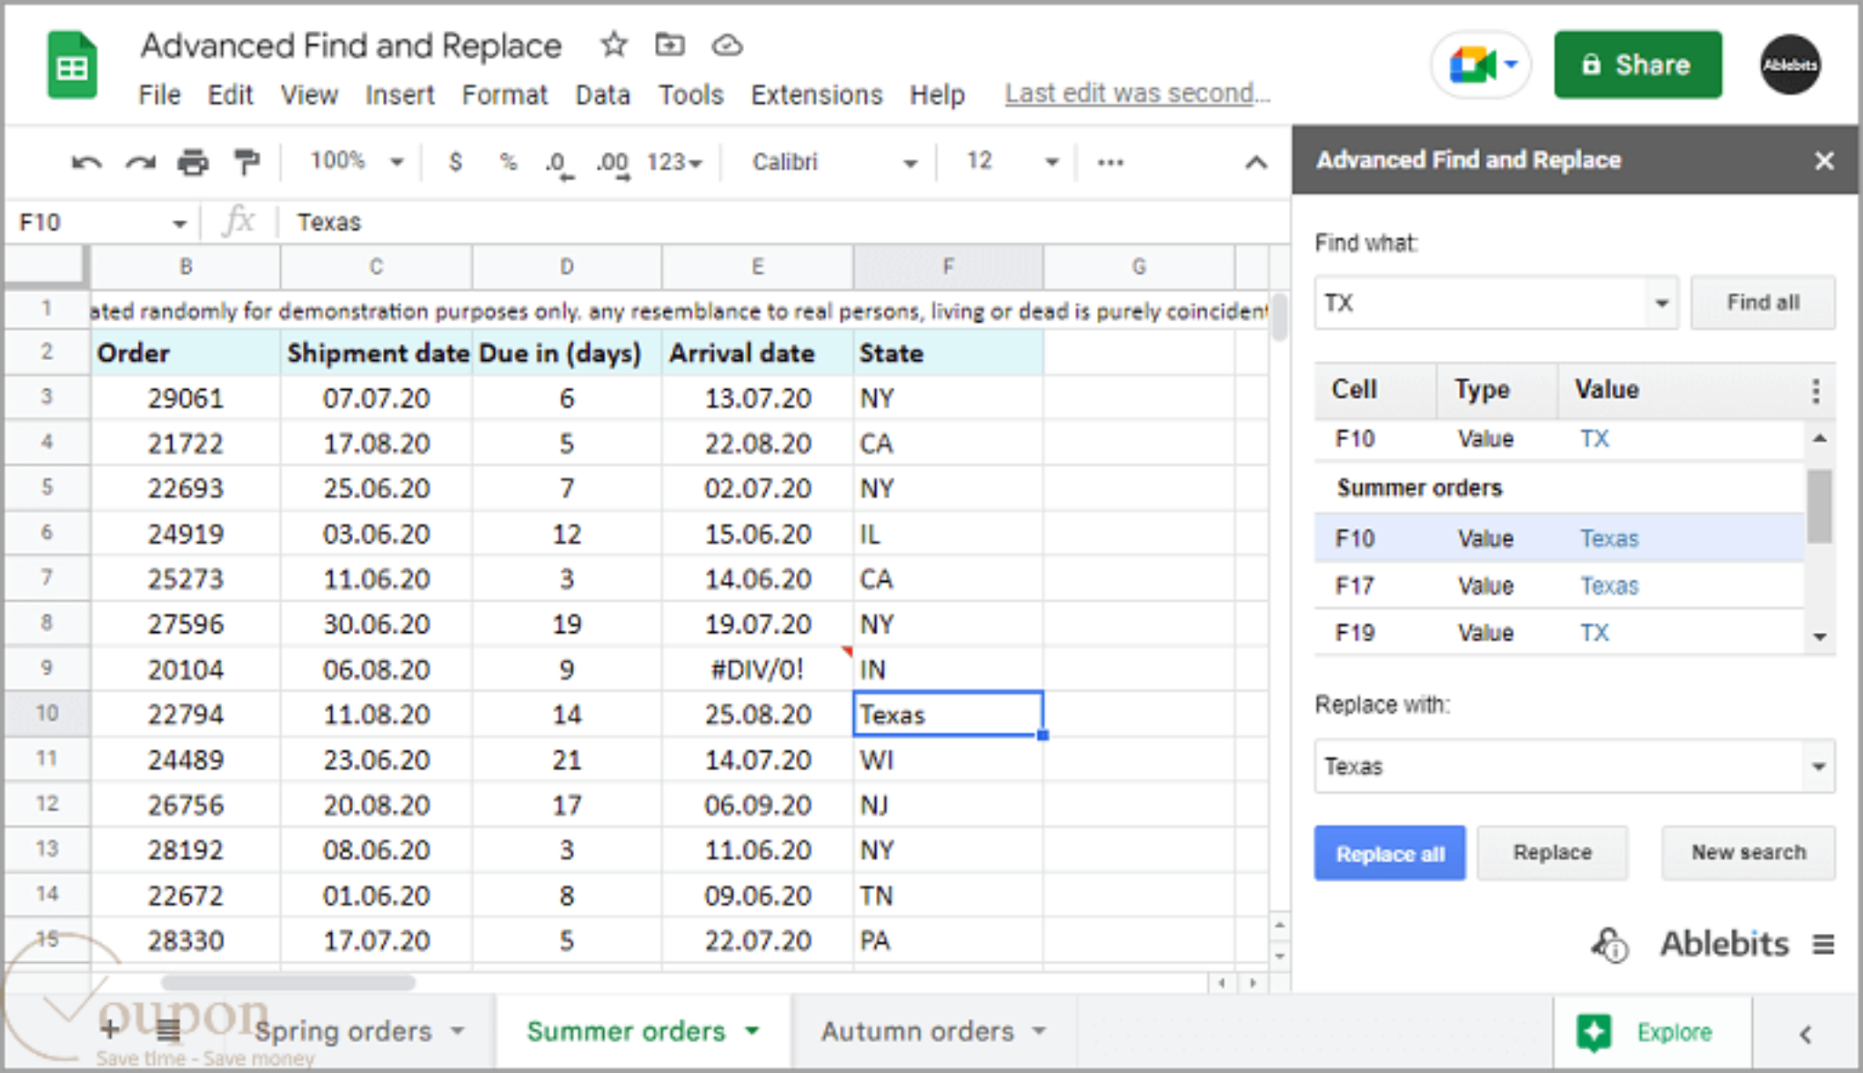Viewport: 1863px width, 1073px height.
Task: Open the font size dropdown
Action: click(1011, 162)
